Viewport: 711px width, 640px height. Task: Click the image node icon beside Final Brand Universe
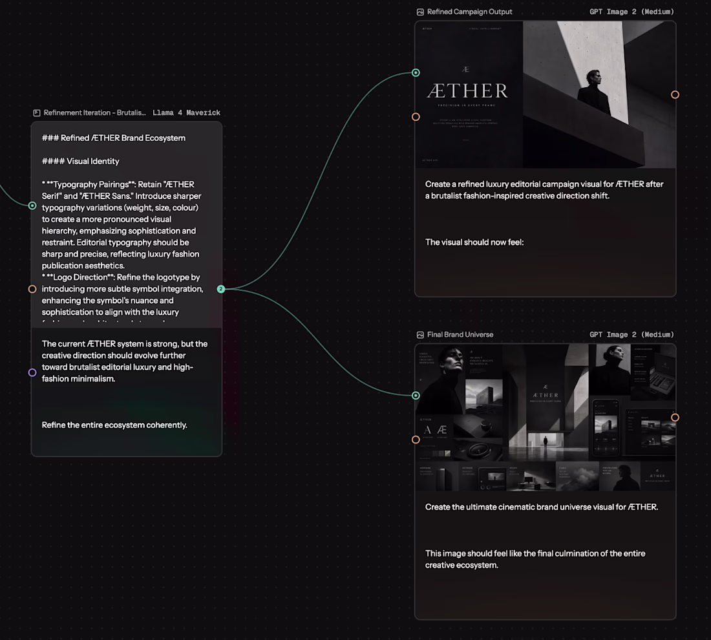420,335
